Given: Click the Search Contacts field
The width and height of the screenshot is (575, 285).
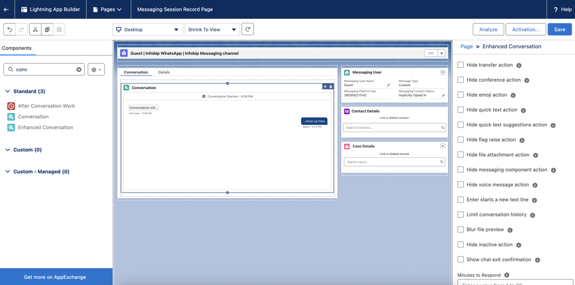Looking at the screenshot, I should coord(395,128).
